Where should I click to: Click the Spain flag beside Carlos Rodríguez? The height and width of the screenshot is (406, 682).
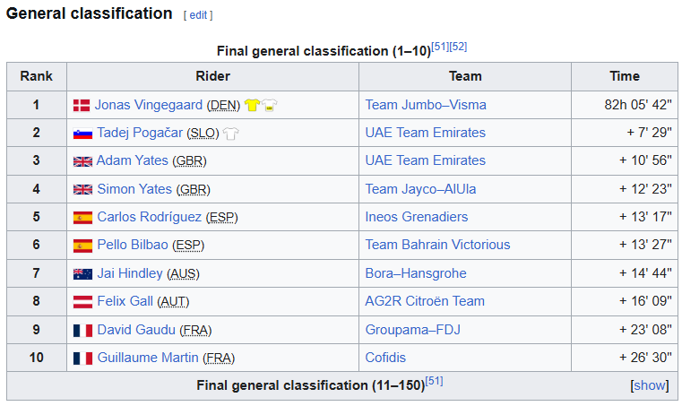click(x=82, y=218)
